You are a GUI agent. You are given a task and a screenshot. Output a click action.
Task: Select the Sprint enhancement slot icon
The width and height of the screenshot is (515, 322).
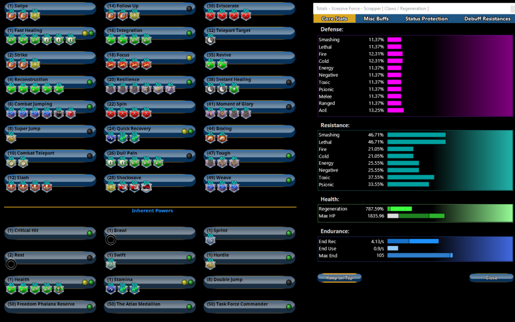click(210, 240)
